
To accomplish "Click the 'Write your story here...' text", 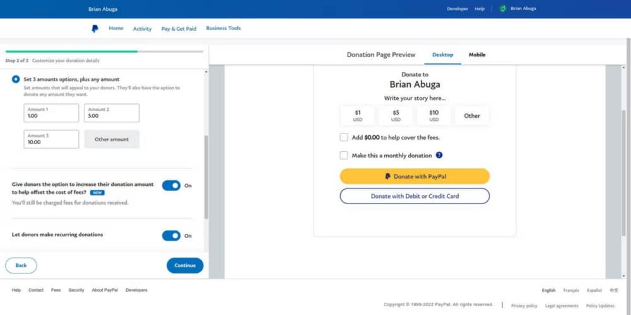I will pos(415,98).
